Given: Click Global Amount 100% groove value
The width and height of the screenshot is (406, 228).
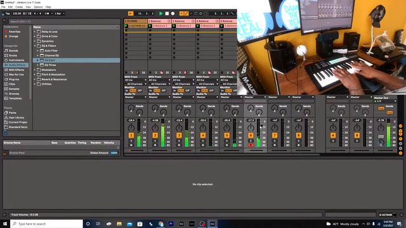Looking at the screenshot, I should click(114, 153).
